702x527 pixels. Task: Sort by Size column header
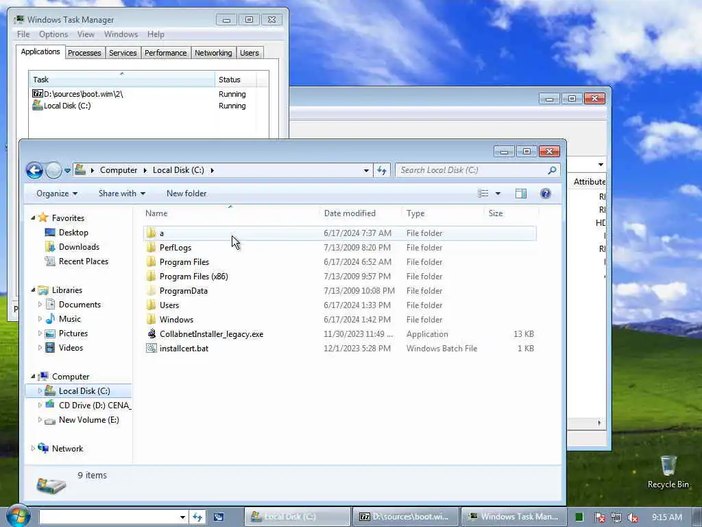click(x=511, y=213)
